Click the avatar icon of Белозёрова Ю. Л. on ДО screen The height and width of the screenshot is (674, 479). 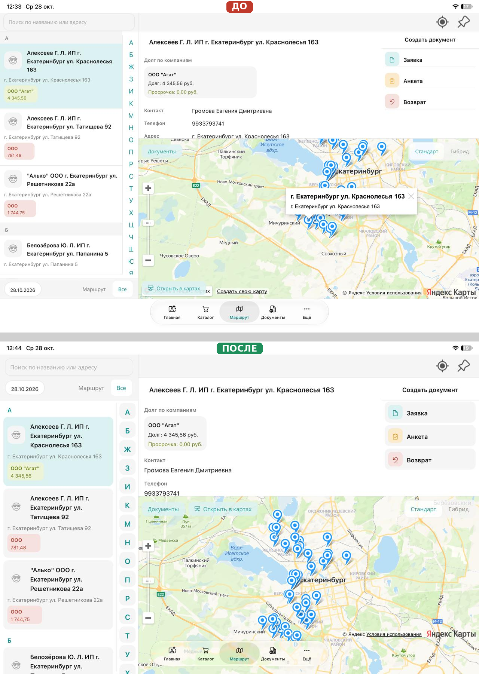pos(13,249)
